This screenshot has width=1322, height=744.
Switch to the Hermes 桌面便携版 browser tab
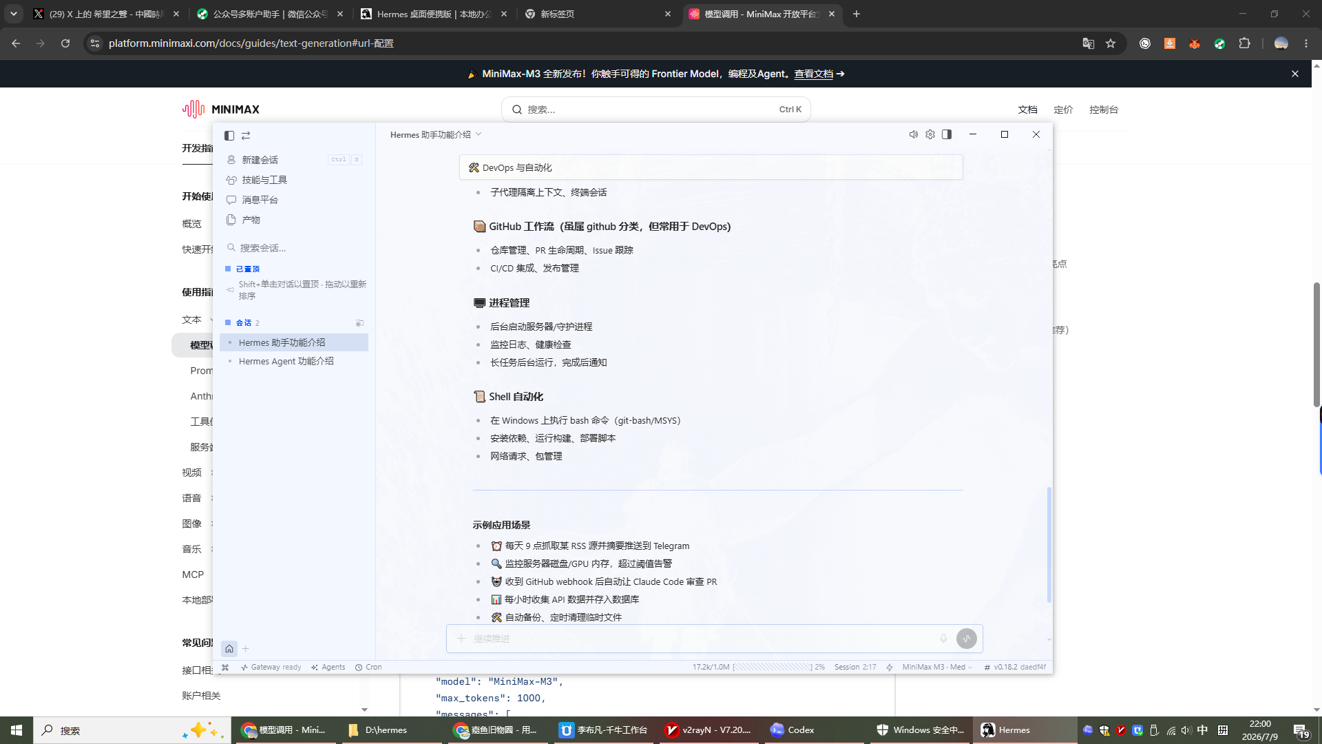point(433,14)
